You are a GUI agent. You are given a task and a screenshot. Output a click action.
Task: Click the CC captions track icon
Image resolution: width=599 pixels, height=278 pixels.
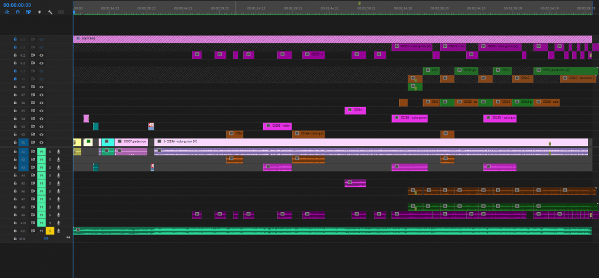[x=61, y=12]
